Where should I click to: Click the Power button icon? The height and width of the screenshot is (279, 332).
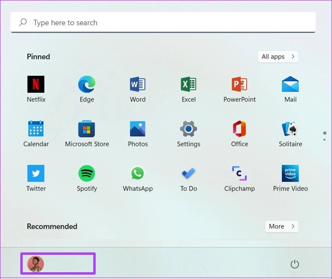pyautogui.click(x=295, y=264)
